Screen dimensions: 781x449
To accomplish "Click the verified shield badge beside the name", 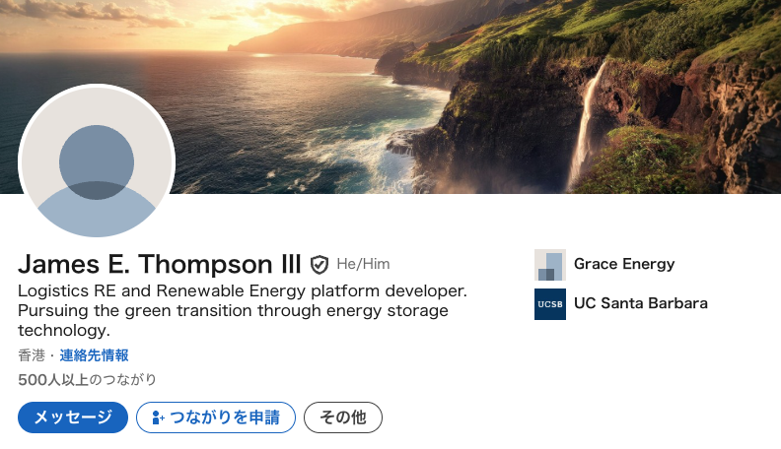I will tap(319, 265).
